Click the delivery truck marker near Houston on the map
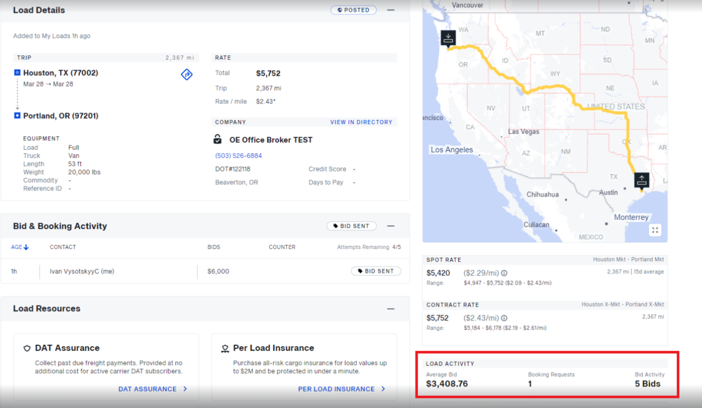The height and width of the screenshot is (408, 702). [x=642, y=181]
